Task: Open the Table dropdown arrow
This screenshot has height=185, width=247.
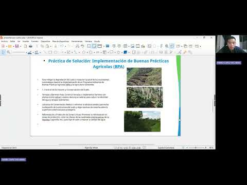Action: coord(129,46)
